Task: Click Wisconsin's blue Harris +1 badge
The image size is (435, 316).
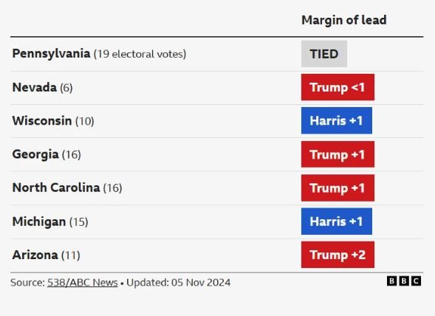Action: [337, 120]
